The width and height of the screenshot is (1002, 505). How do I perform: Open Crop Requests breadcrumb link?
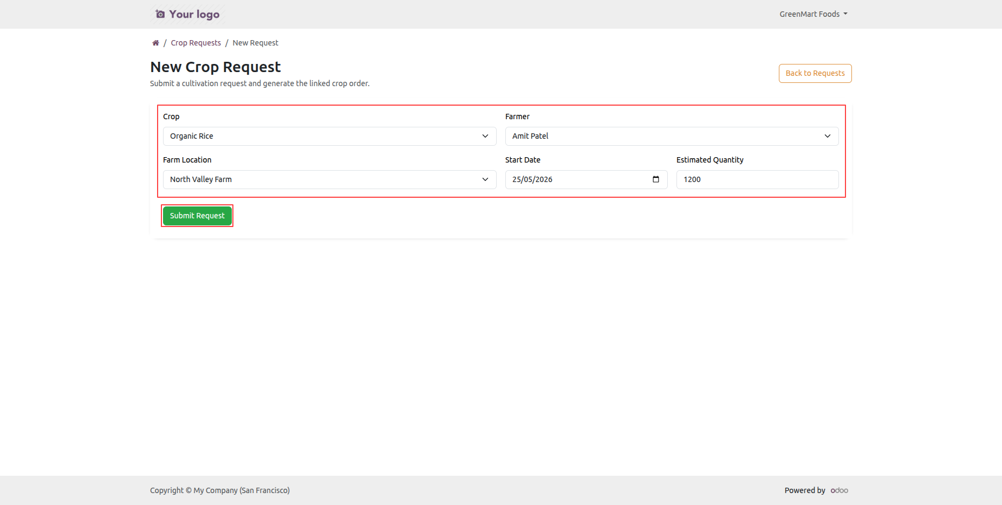(x=196, y=43)
